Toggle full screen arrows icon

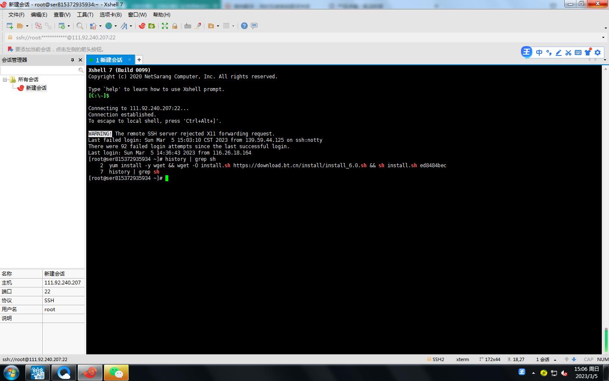pyautogui.click(x=165, y=26)
